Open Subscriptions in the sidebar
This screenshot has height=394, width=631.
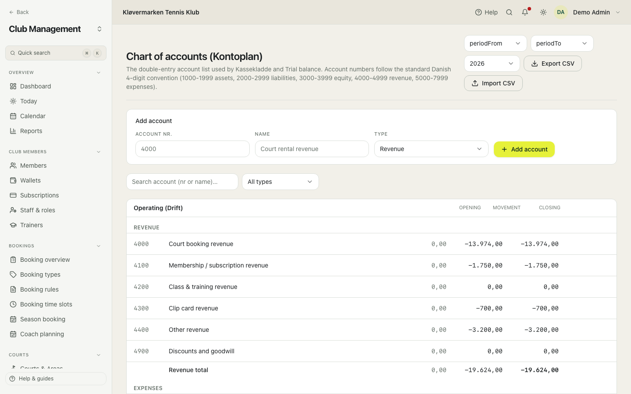[56, 195]
